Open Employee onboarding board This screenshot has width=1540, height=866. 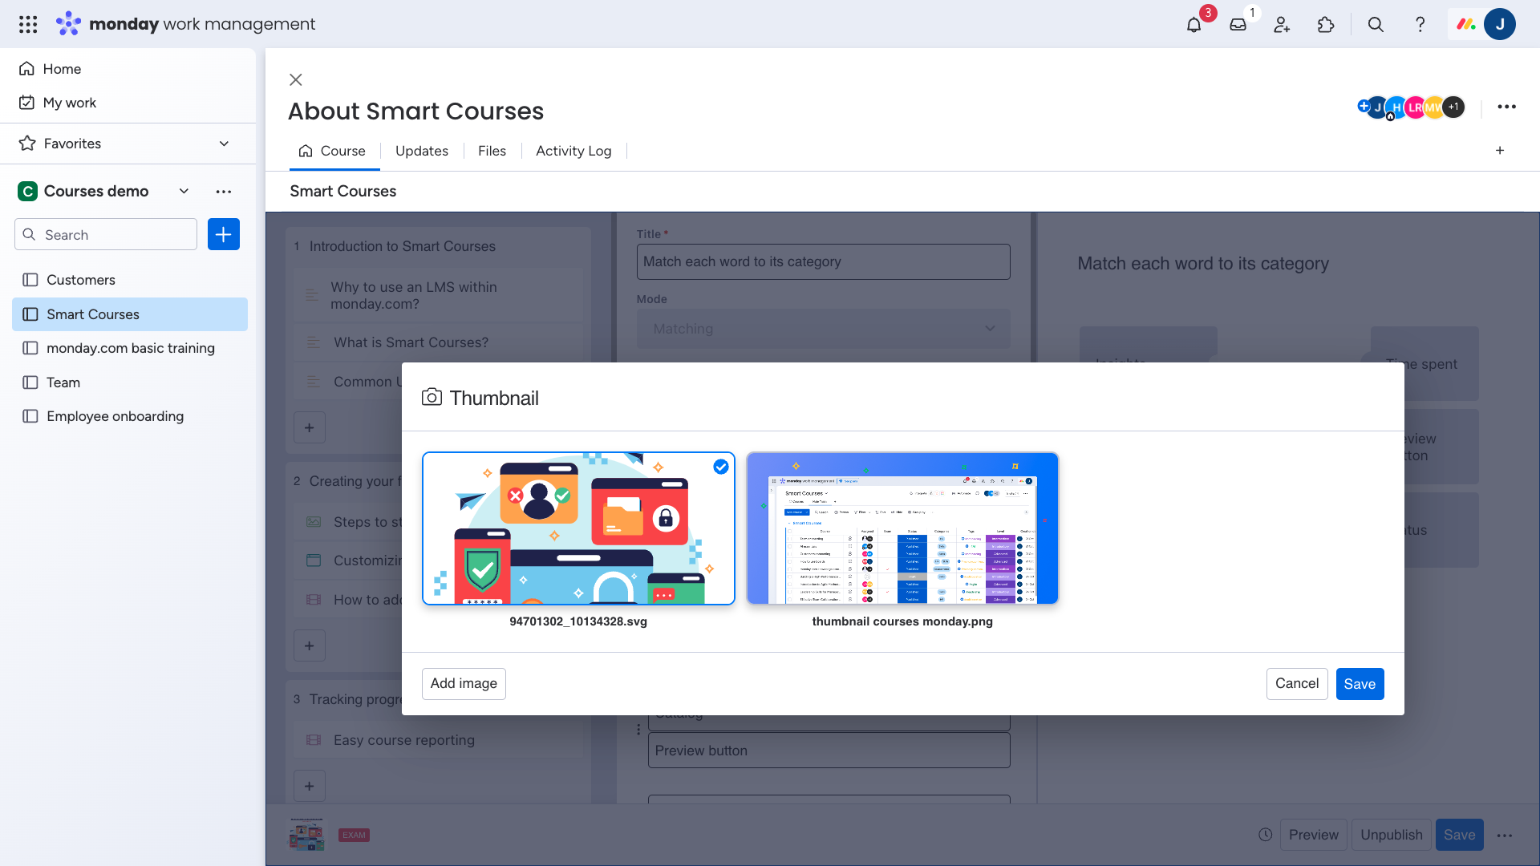[130, 416]
